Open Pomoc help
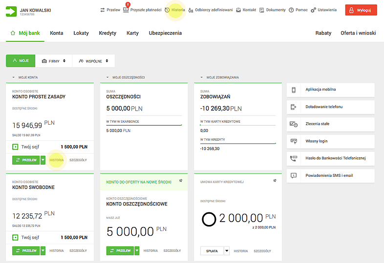Image resolution: width=384 pixels, height=263 pixels. tap(299, 10)
